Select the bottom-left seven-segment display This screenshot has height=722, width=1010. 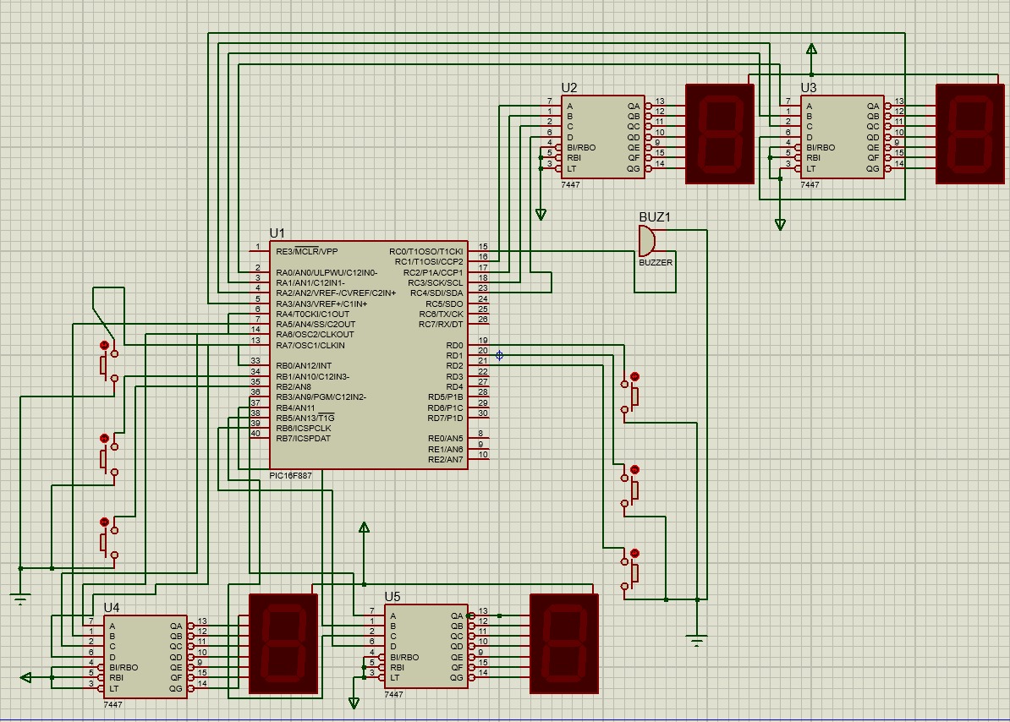[x=282, y=645]
